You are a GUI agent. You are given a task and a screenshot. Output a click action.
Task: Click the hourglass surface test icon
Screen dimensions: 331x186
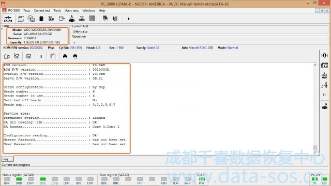[82, 19]
